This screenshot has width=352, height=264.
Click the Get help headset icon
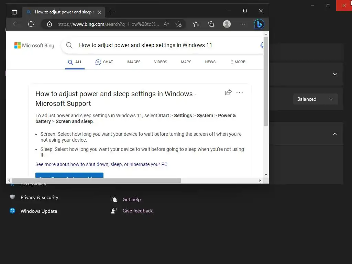(114, 199)
